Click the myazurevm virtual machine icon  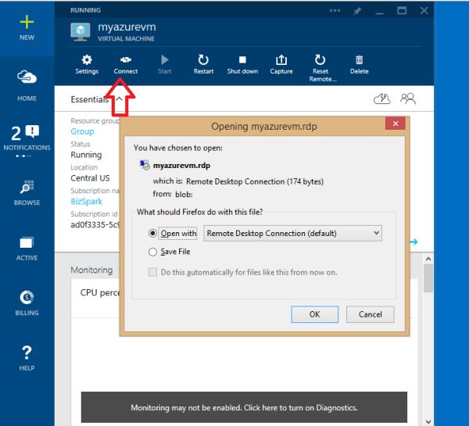pyautogui.click(x=81, y=31)
